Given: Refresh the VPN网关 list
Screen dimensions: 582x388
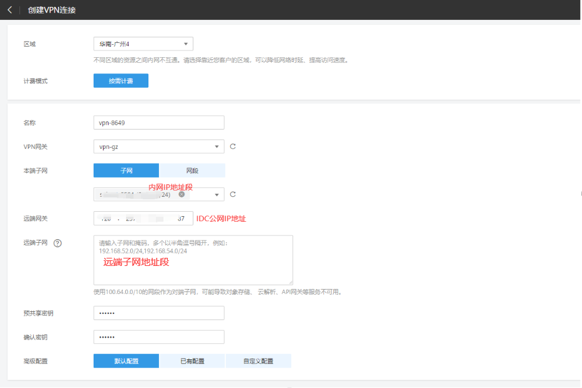Looking at the screenshot, I should point(233,146).
